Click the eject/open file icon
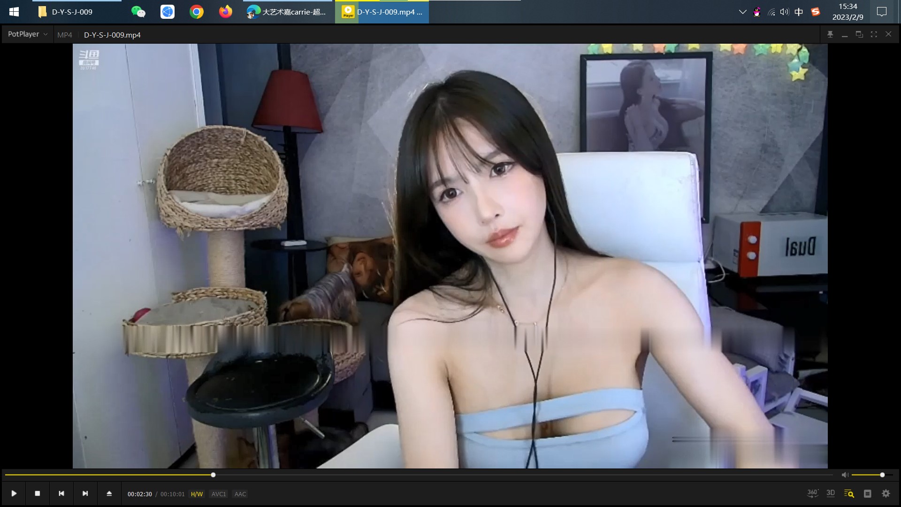The width and height of the screenshot is (901, 507). [109, 493]
